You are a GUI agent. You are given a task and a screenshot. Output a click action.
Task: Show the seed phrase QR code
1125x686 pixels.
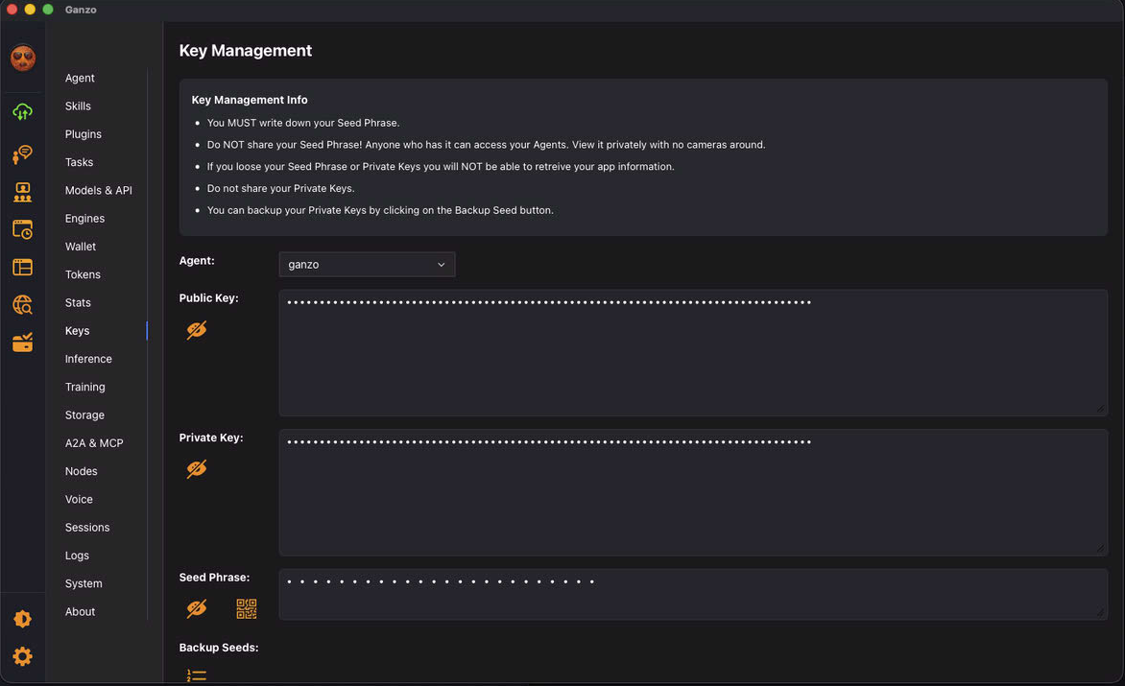tap(246, 608)
